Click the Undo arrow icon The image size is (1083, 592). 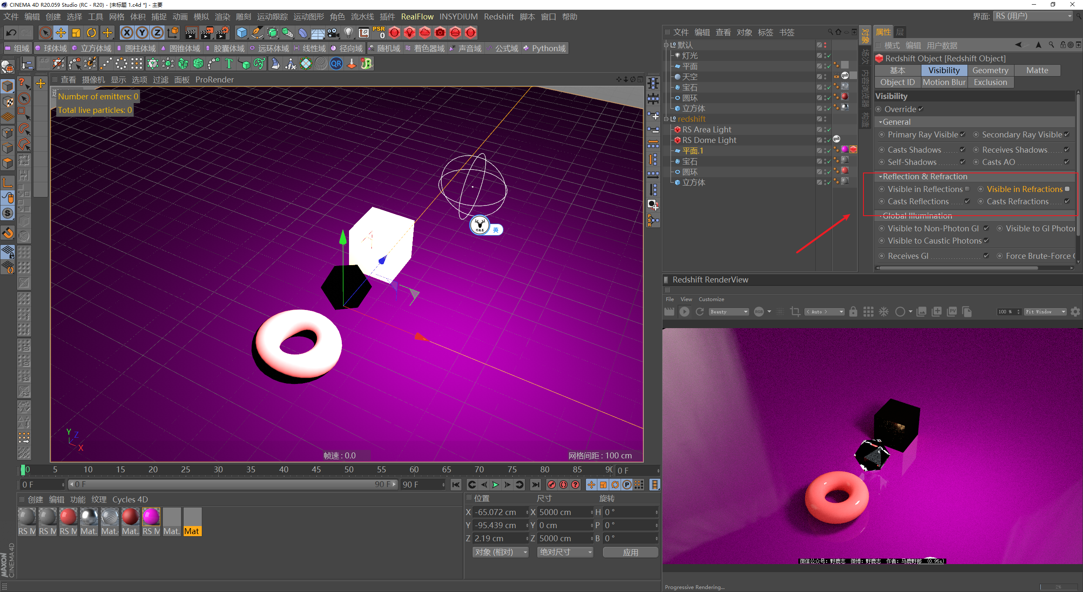coord(11,33)
